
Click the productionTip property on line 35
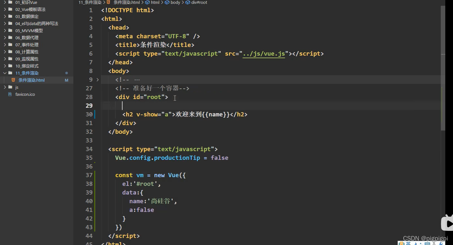click(x=177, y=158)
